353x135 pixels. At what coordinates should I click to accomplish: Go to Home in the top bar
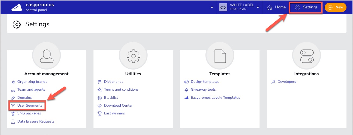tap(276, 7)
